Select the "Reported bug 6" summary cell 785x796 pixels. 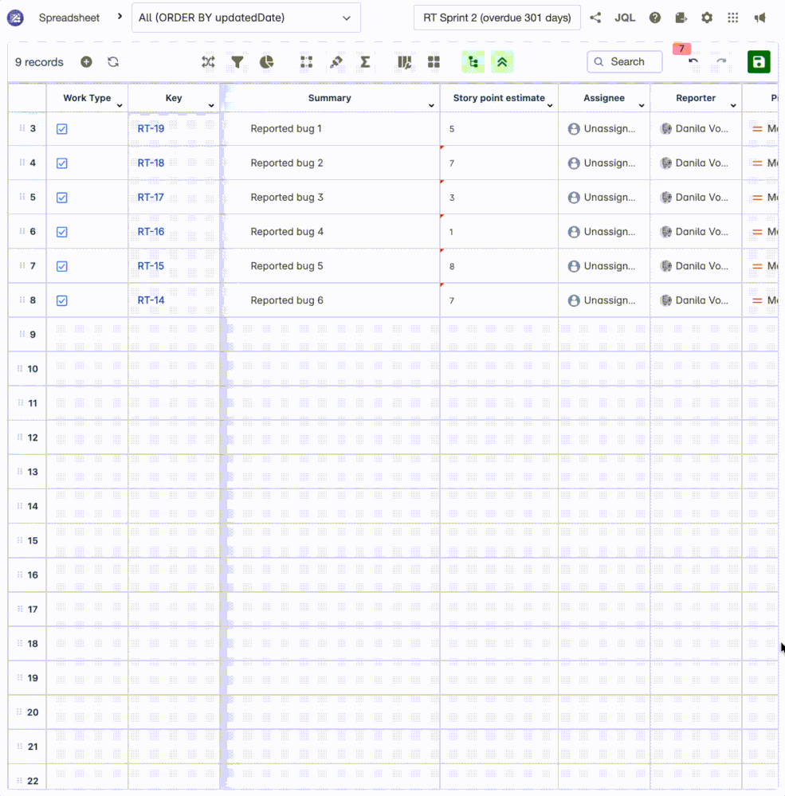click(x=331, y=300)
